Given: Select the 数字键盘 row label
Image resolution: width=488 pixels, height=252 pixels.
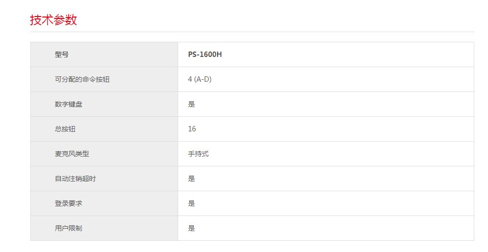Looking at the screenshot, I should pyautogui.click(x=68, y=104).
